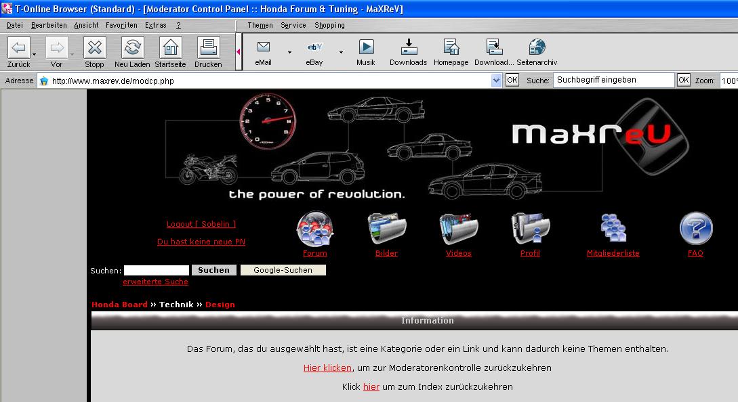The height and width of the screenshot is (402, 738).
Task: Open the Drucken printer icon
Action: pyautogui.click(x=208, y=48)
